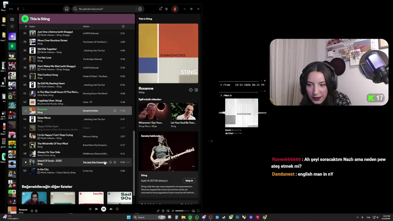This screenshot has height=221, width=393.
Task: Open album link 'Symphonicities' in Roxanne row
Action: tap(90, 110)
